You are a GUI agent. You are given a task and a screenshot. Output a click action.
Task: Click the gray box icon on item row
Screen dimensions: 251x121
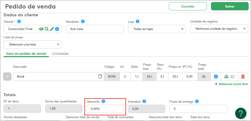click(x=233, y=77)
